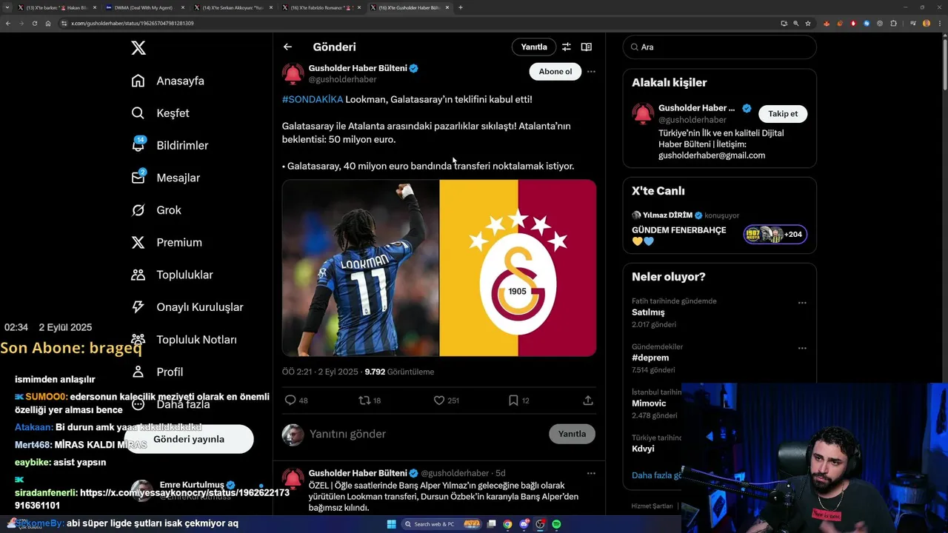Screen dimensions: 948x533
Task: Click the X logo in the sidebar
Action: [x=138, y=48]
